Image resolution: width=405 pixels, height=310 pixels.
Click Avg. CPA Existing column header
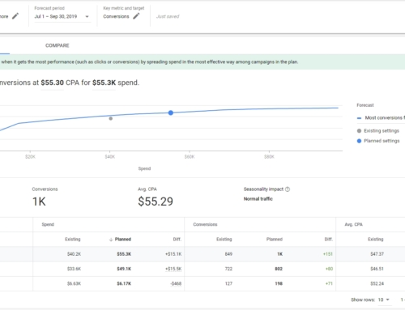click(376, 240)
